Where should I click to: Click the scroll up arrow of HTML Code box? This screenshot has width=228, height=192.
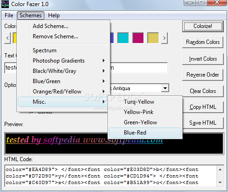tap(220, 170)
